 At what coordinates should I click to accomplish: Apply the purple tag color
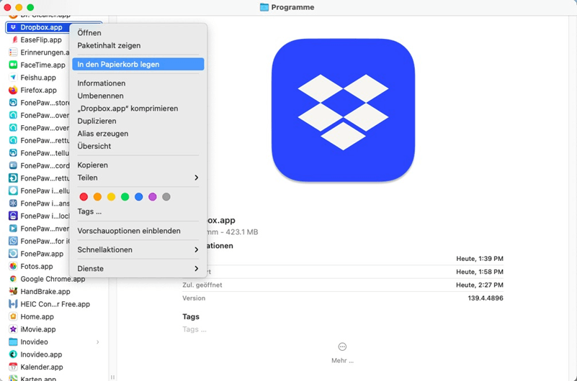[152, 197]
